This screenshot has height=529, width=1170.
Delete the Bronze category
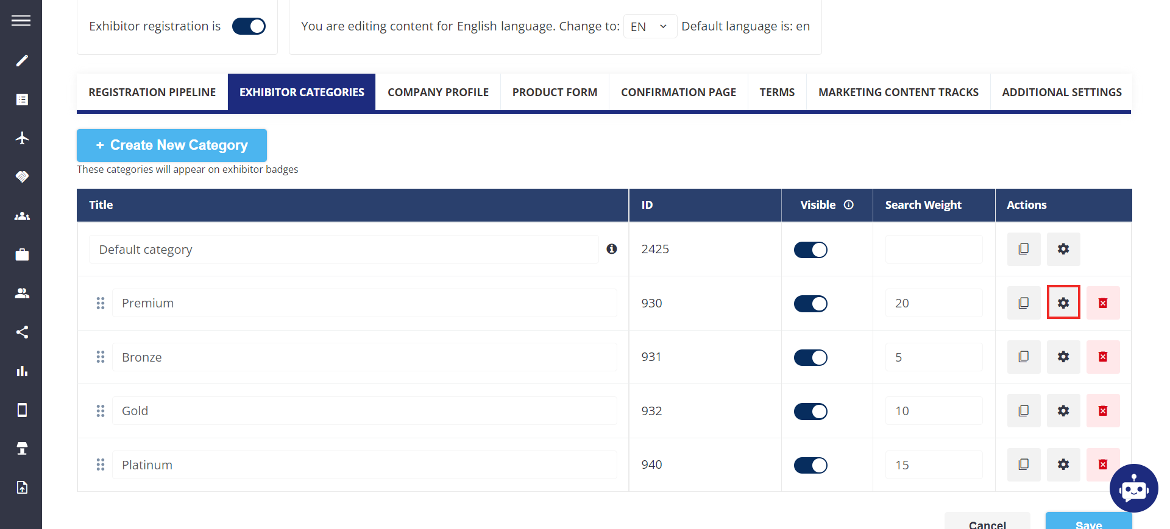pyautogui.click(x=1102, y=357)
